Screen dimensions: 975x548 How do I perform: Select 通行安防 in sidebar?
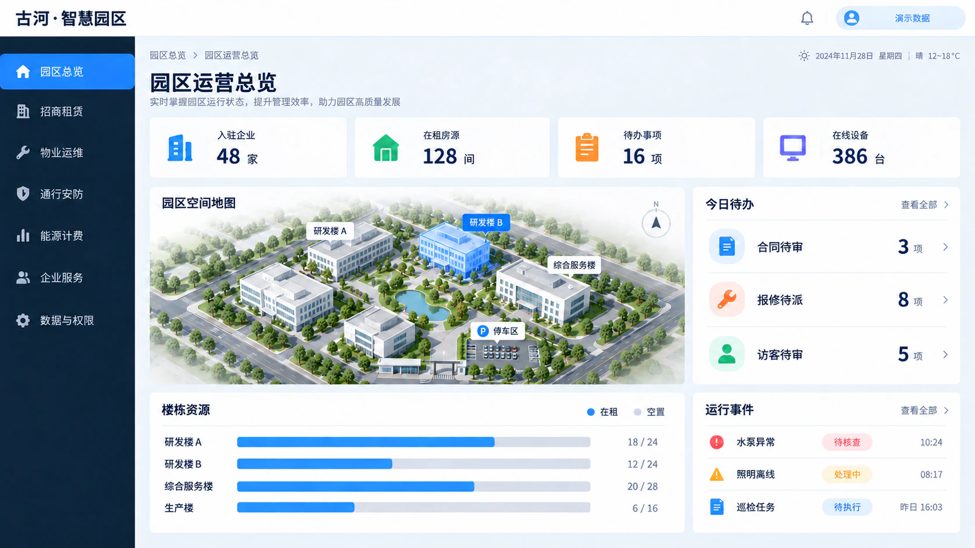[67, 194]
